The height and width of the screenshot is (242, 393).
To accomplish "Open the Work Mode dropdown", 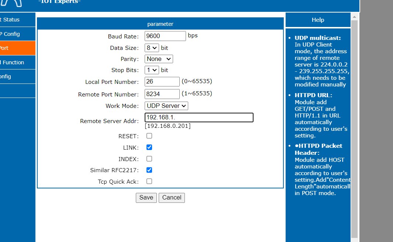I will [166, 106].
